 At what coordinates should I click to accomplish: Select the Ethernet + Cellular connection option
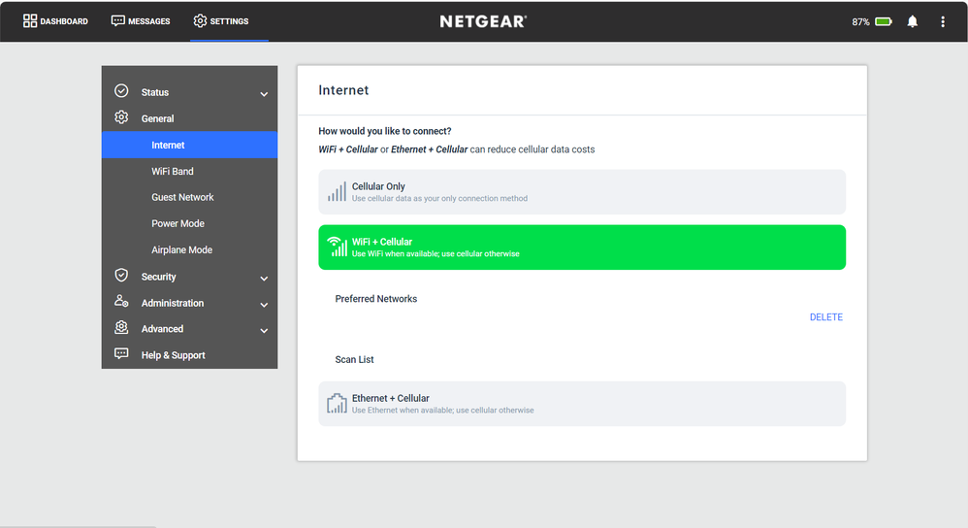pos(581,404)
